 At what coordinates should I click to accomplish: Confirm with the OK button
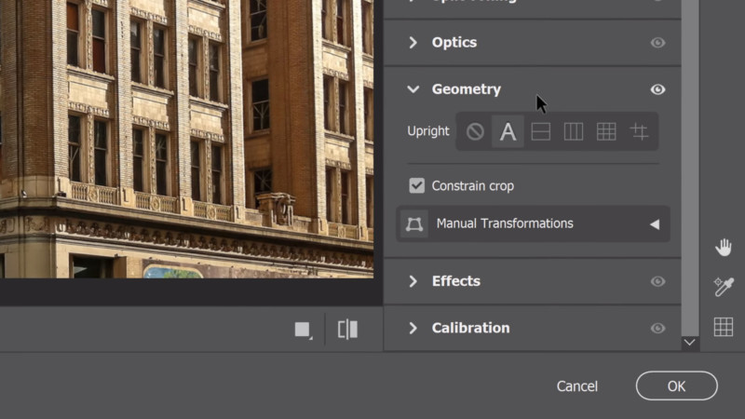click(x=677, y=385)
